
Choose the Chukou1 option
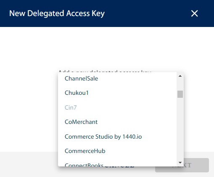(117, 93)
